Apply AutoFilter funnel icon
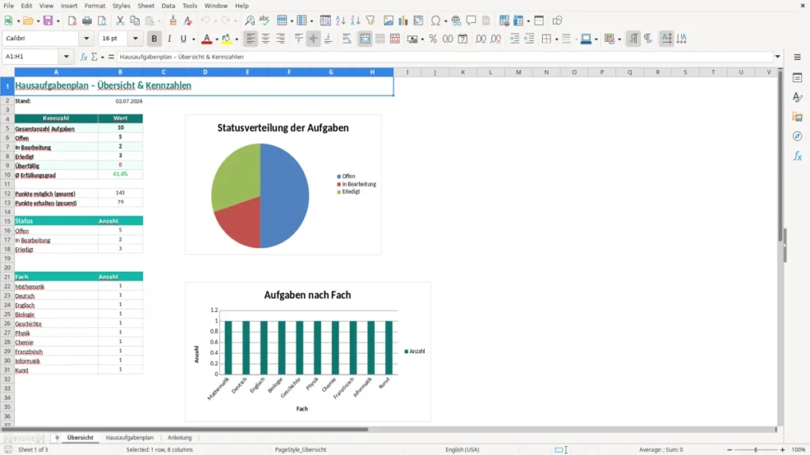 coord(370,21)
